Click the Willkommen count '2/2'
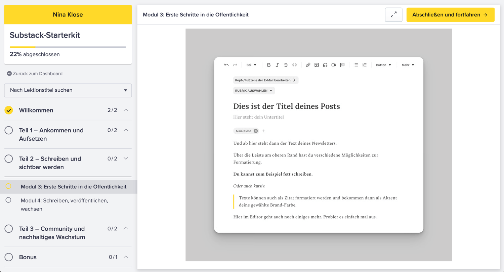The height and width of the screenshot is (272, 504). tap(112, 110)
